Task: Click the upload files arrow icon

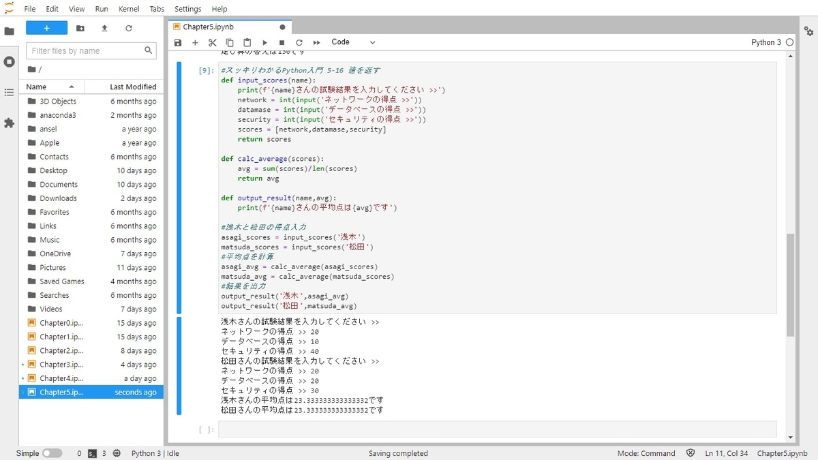Action: (104, 28)
